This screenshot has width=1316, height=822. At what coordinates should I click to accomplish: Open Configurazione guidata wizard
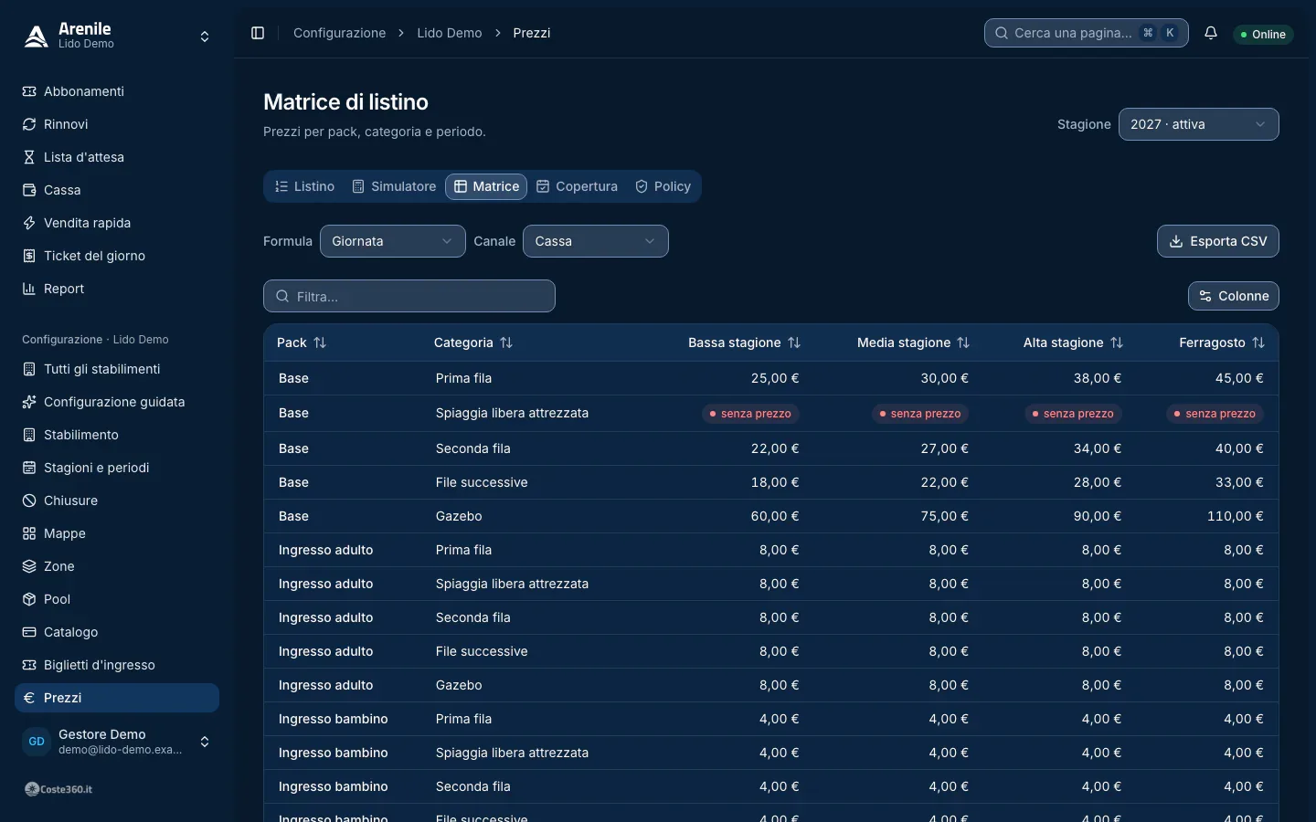(117, 402)
